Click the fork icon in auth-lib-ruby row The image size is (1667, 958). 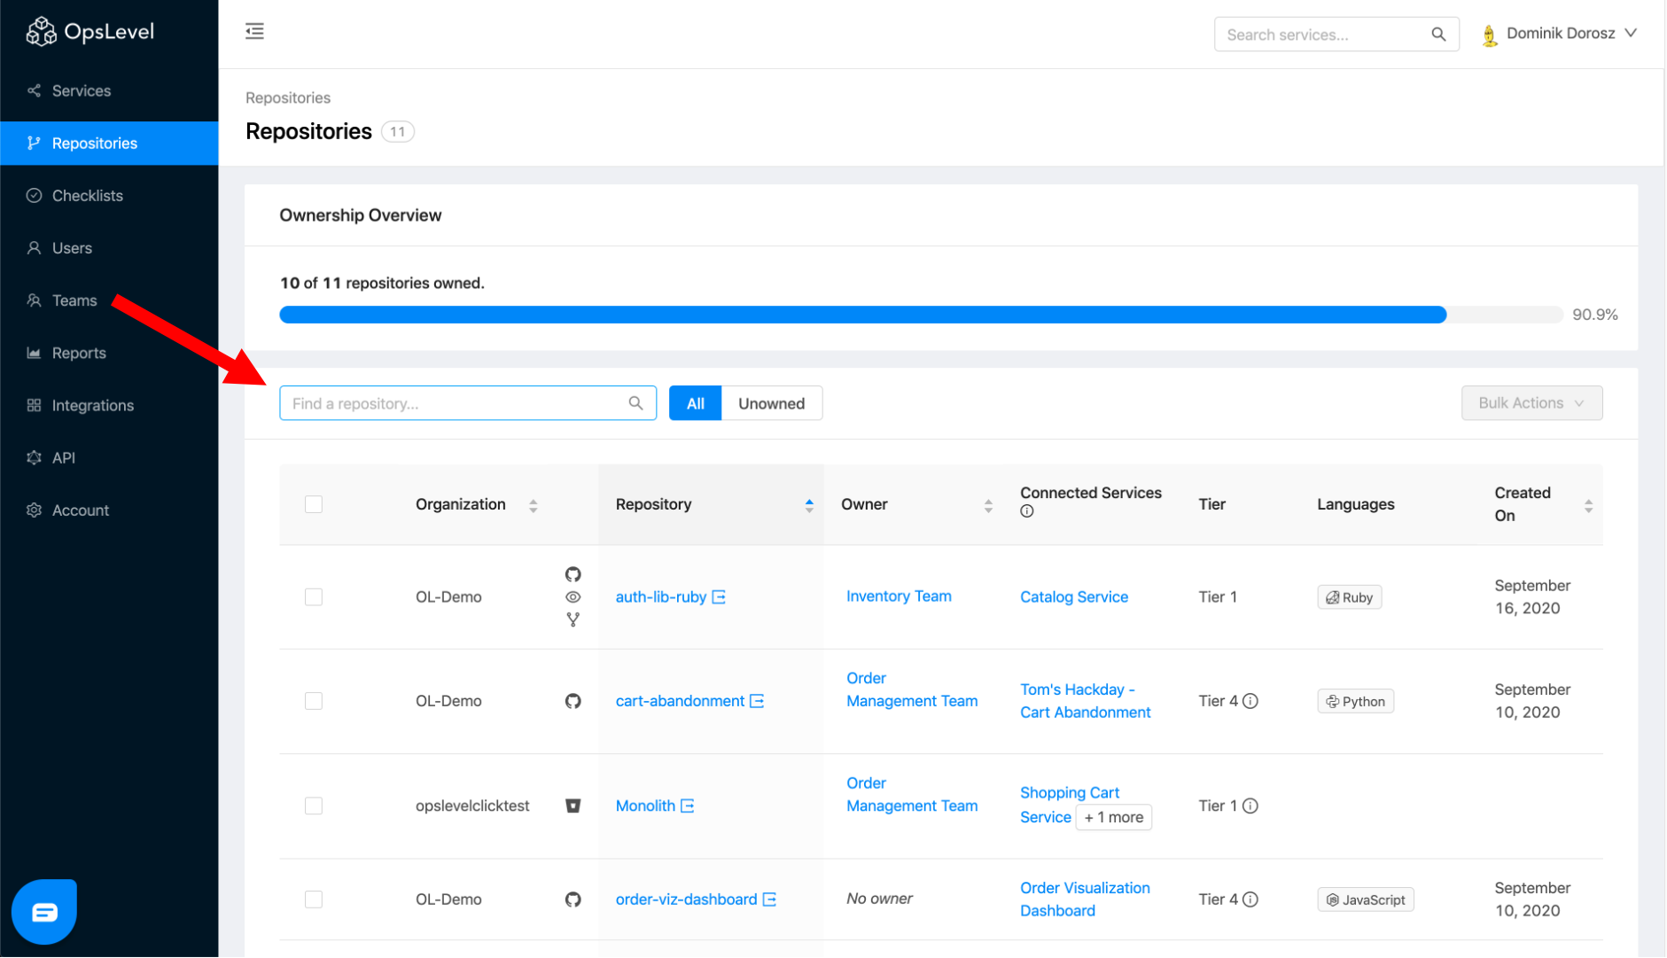[573, 619]
